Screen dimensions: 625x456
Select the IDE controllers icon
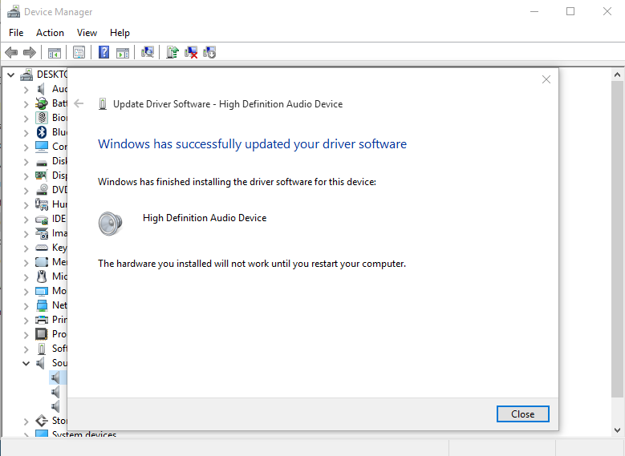click(x=42, y=219)
